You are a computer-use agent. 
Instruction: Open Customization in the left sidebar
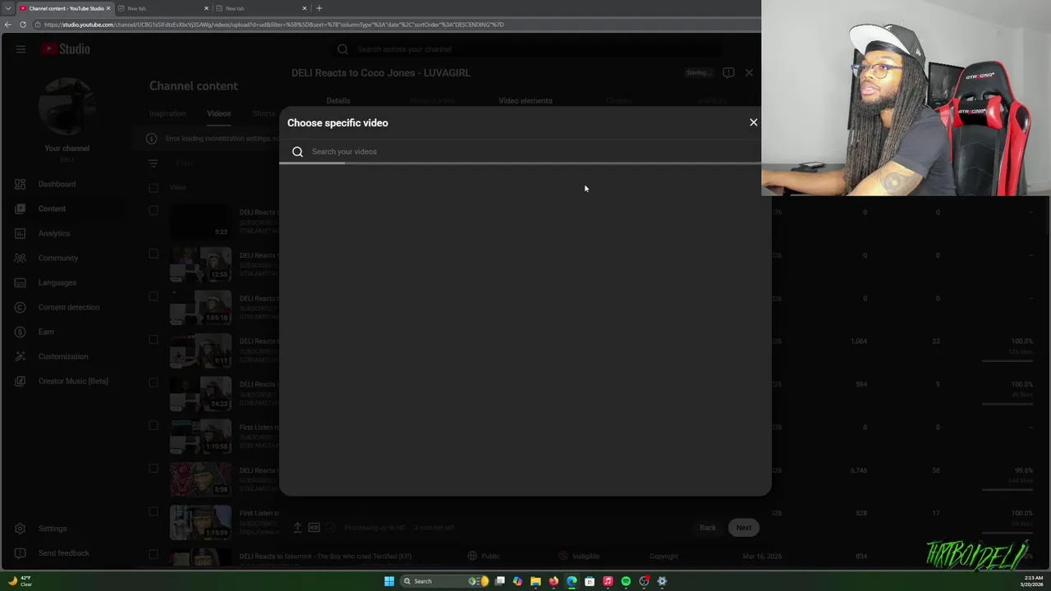pos(62,356)
